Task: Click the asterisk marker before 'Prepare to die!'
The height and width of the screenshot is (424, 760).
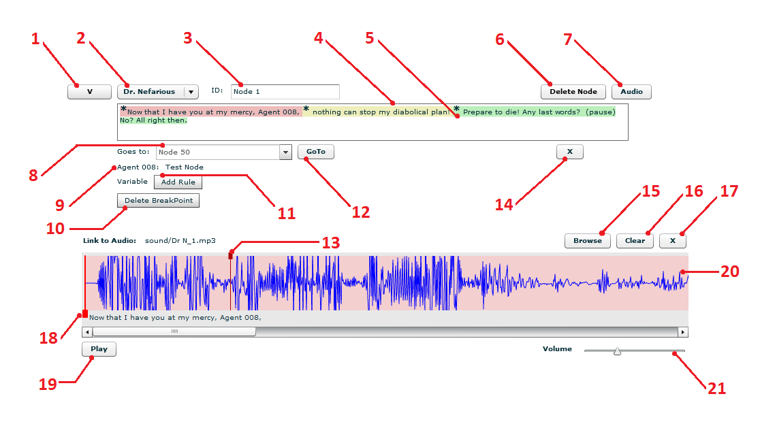Action: coord(456,110)
